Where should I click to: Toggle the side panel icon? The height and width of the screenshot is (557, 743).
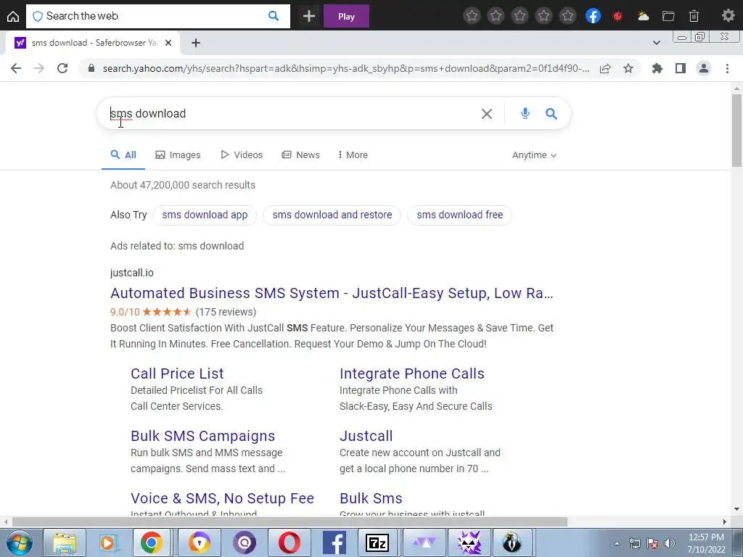681,69
